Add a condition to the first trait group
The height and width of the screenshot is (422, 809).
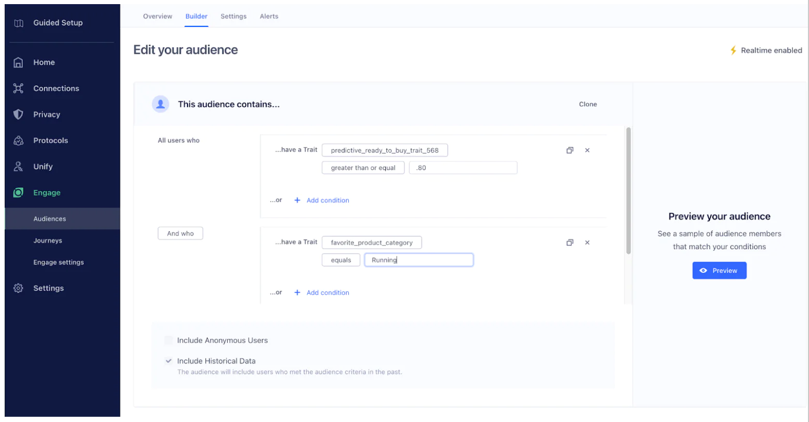tap(325, 200)
